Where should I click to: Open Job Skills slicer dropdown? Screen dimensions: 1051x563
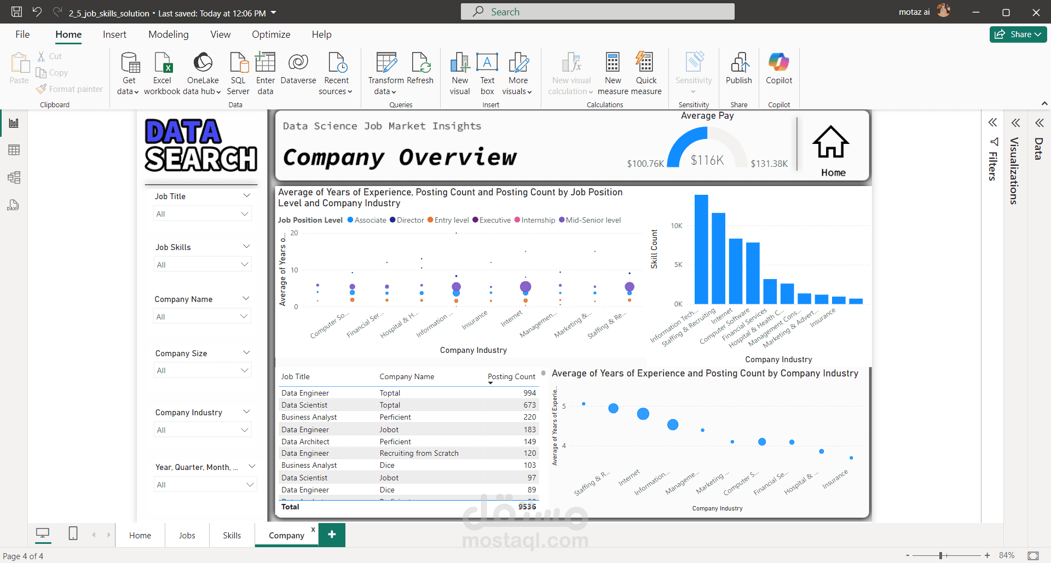tap(202, 265)
